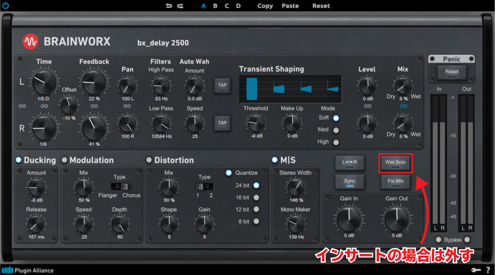Click the Mono Maker knob
This screenshot has width=495, height=275.
[x=296, y=224]
